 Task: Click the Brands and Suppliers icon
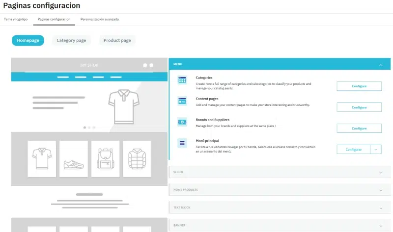pos(182,122)
